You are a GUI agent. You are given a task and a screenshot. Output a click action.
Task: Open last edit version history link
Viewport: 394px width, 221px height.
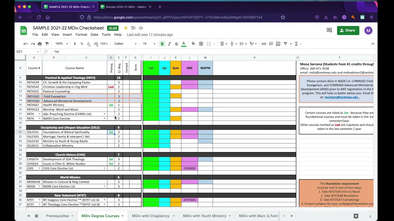tap(150, 35)
